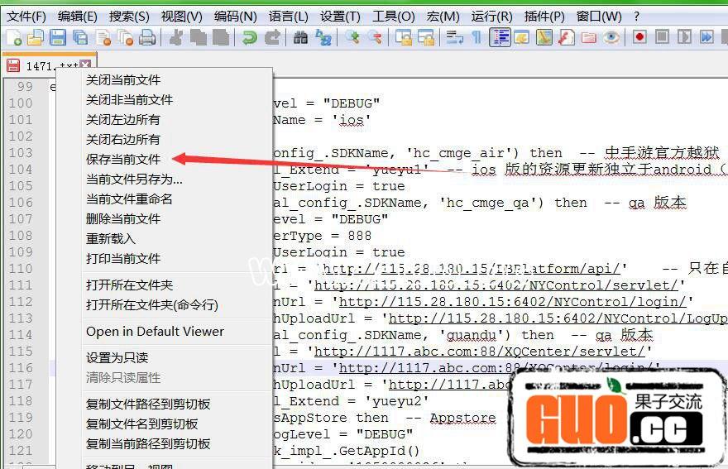
Task: Click the Zoom in magnifier icon
Action: click(x=353, y=37)
